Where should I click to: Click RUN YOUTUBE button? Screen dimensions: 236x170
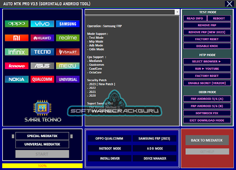(x=207, y=69)
